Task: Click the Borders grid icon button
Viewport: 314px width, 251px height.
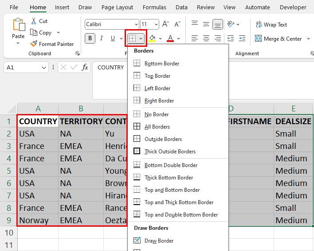Action: pos(132,38)
